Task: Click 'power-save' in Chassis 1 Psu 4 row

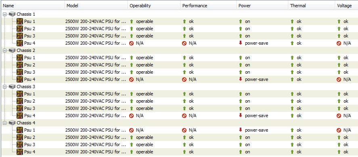Action: coord(256,43)
